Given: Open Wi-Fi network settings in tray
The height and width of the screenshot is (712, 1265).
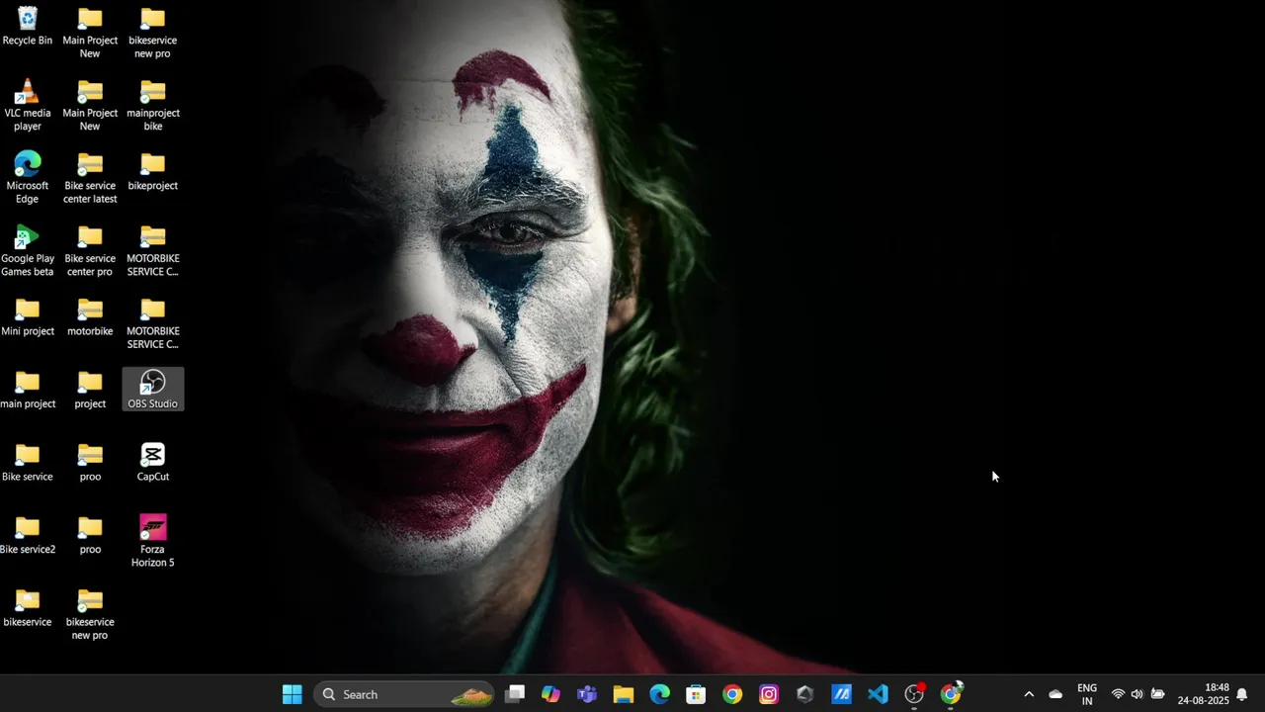Looking at the screenshot, I should 1118,694.
